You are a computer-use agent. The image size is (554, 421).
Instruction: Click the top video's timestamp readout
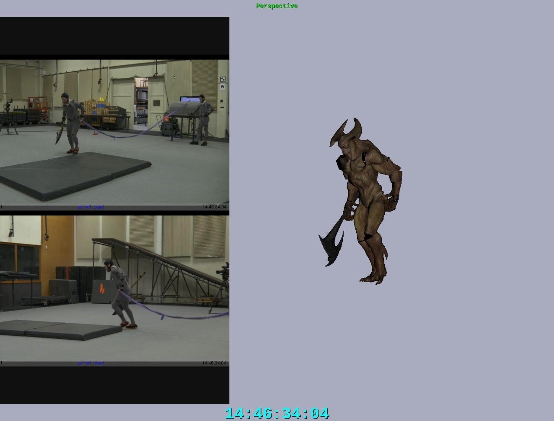tap(214, 207)
